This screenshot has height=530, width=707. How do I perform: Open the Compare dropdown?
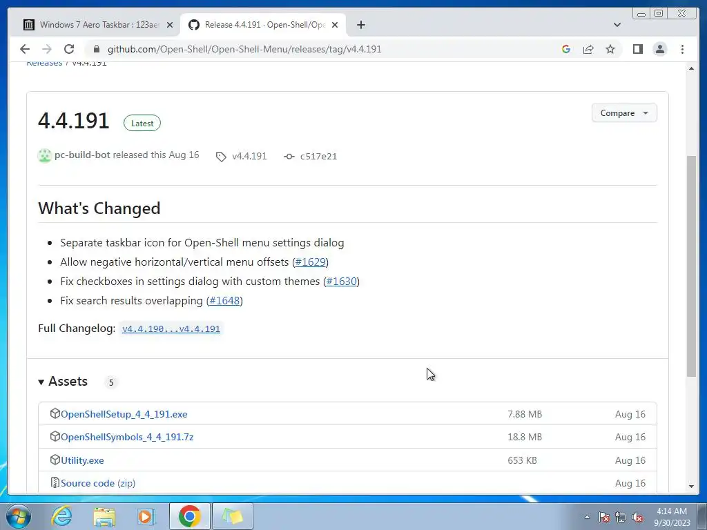click(x=624, y=112)
